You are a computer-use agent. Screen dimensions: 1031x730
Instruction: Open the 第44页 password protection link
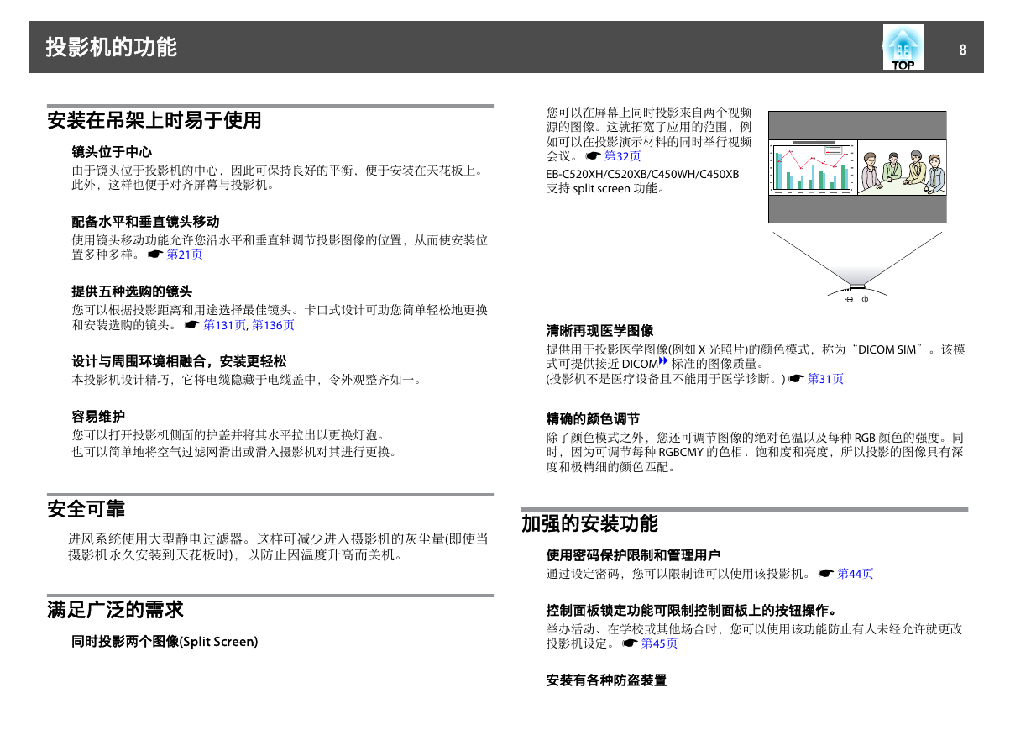(x=856, y=574)
